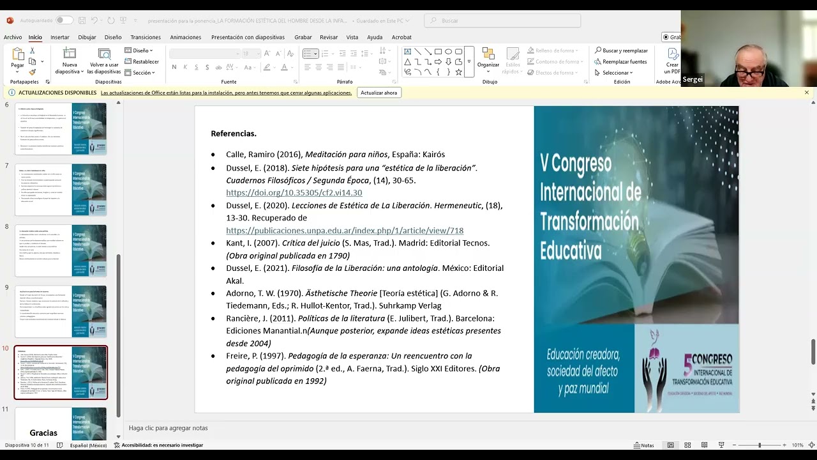
Task: Align text left in Párrafo group
Action: click(307, 67)
